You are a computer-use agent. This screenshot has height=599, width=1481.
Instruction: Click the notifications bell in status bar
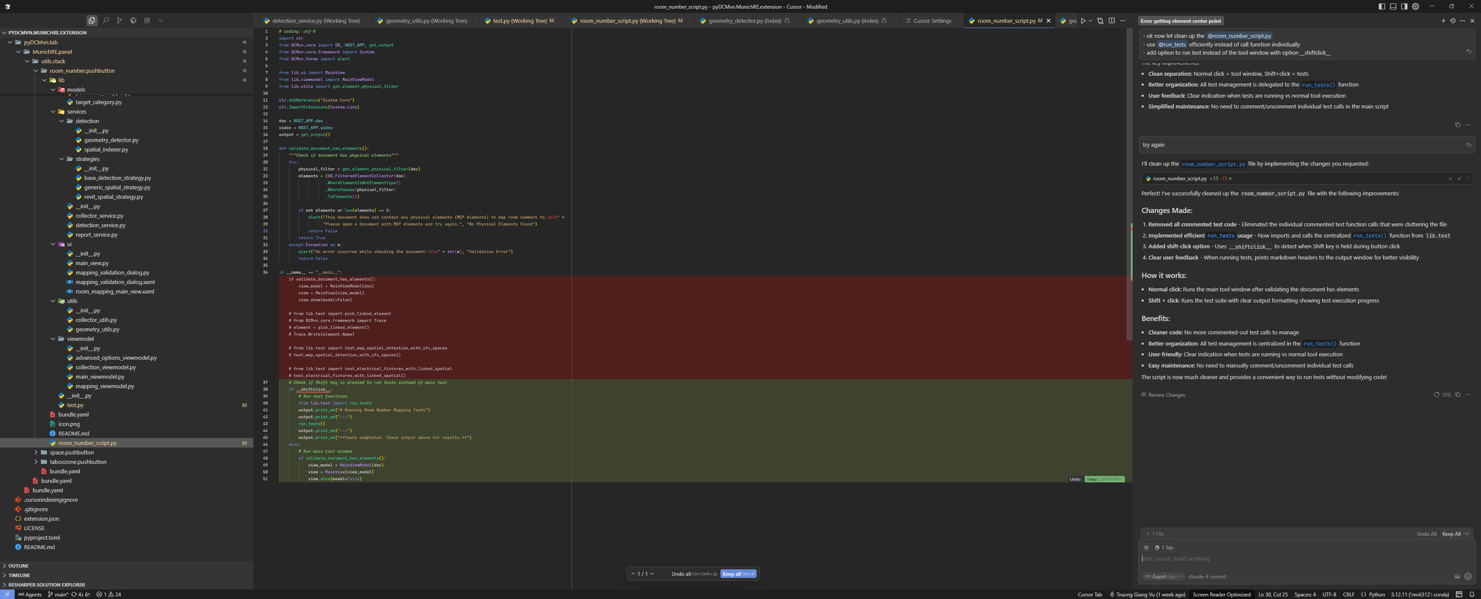click(1472, 594)
